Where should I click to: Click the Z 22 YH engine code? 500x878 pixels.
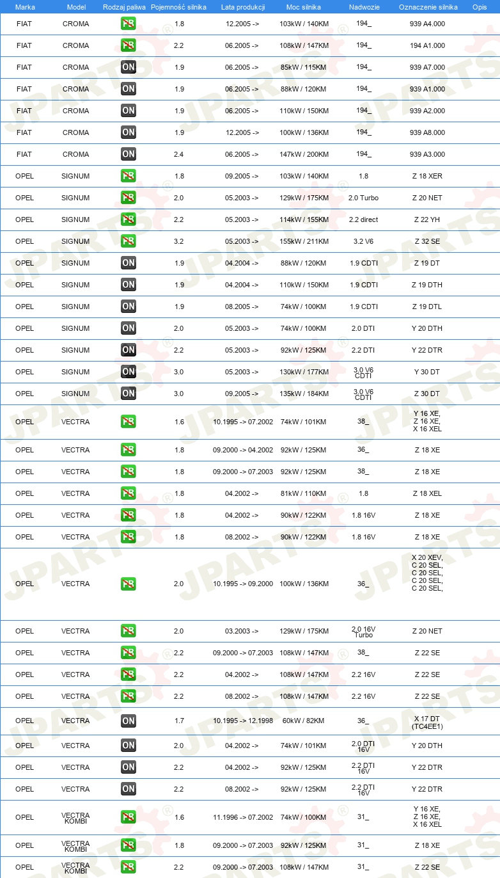click(428, 219)
